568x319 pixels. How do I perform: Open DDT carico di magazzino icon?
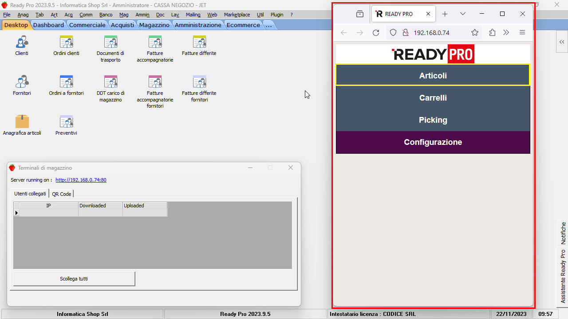110,82
